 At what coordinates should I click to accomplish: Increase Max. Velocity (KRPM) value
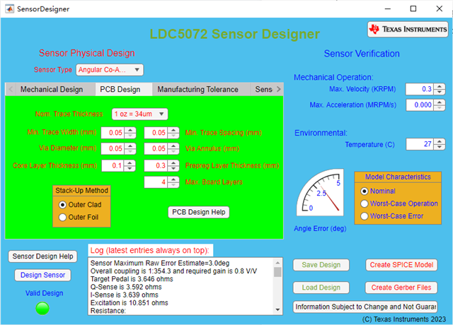click(440, 86)
